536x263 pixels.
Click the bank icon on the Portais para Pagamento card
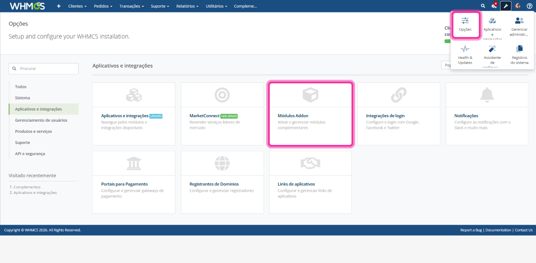[134, 163]
